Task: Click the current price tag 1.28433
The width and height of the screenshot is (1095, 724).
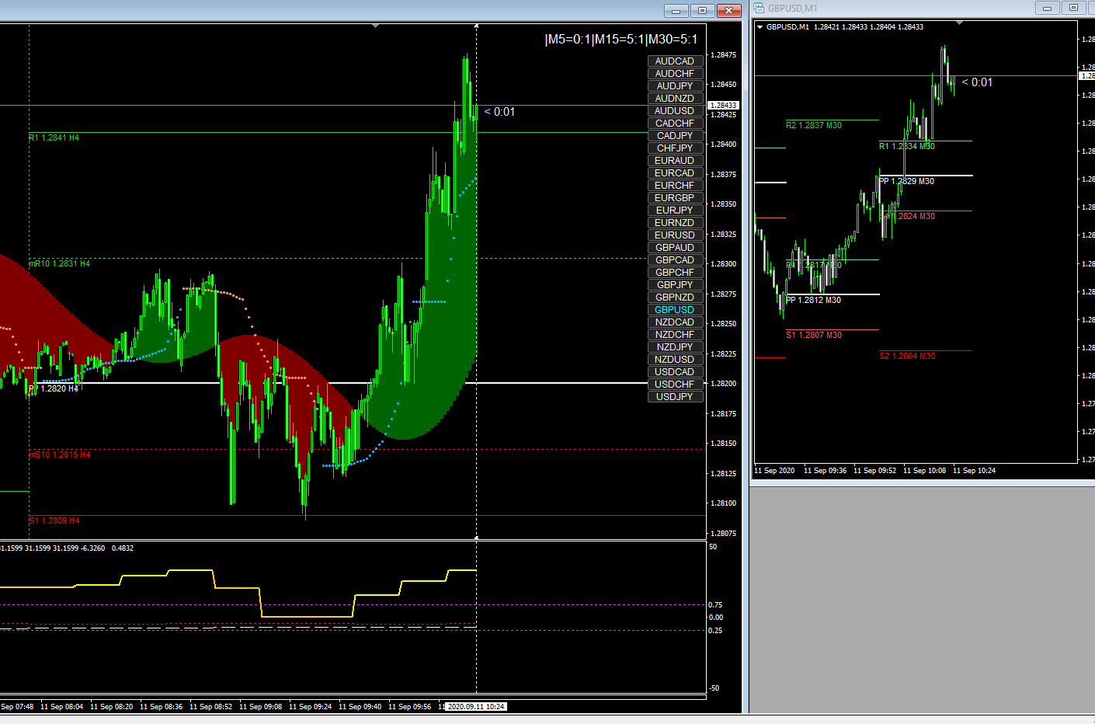Action: point(724,105)
